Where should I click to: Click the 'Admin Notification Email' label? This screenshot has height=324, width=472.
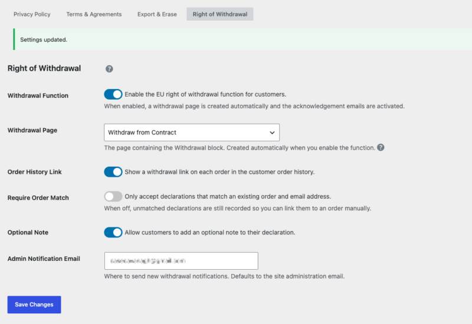tap(44, 259)
